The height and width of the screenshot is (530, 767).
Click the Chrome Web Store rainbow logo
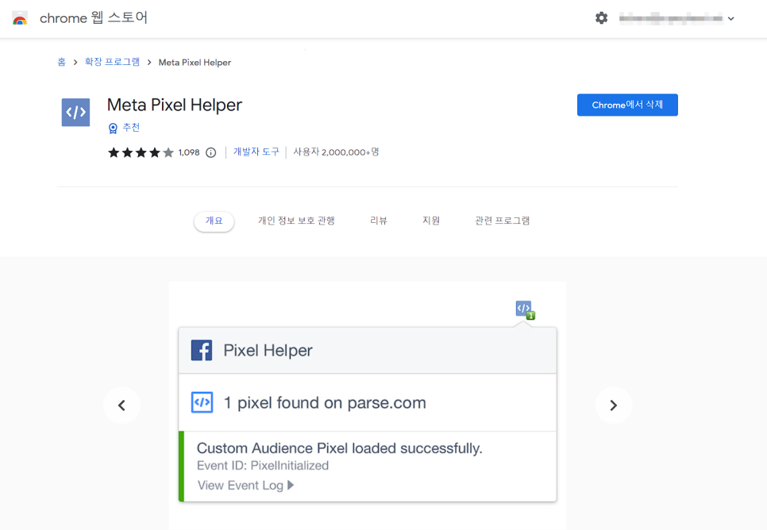[x=20, y=18]
